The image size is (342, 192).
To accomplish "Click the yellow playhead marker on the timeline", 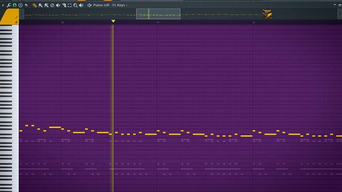I will (113, 21).
